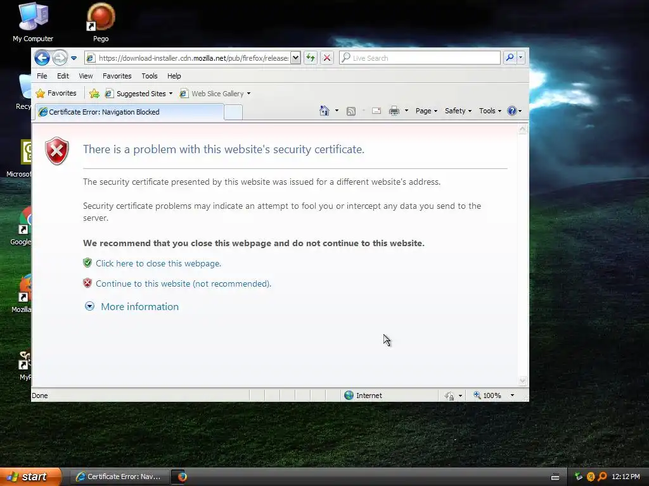
Task: Open the File menu
Action: click(42, 76)
